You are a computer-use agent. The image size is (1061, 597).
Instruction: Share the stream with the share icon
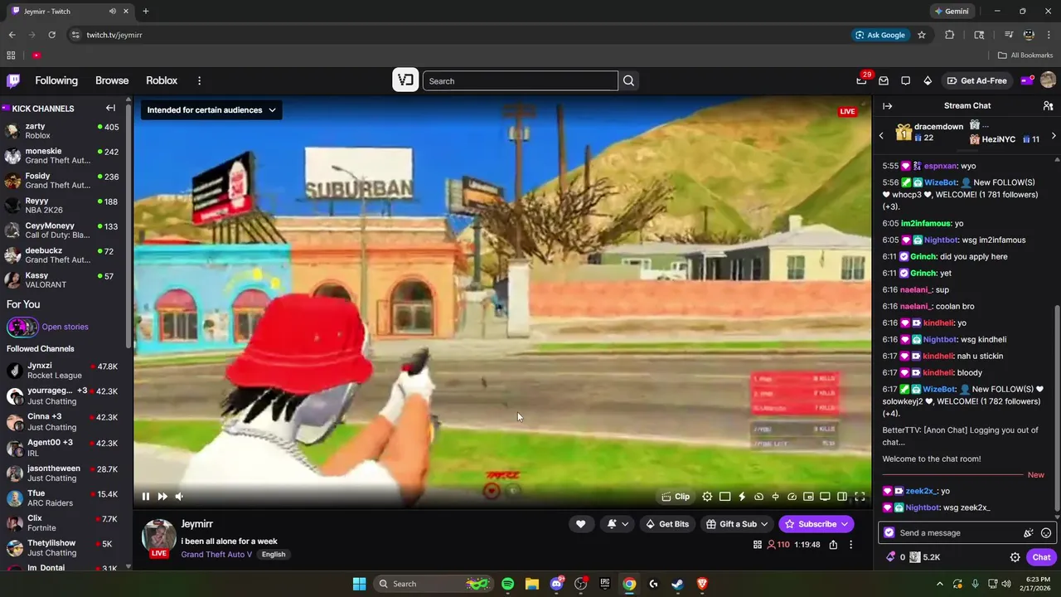[x=833, y=545]
